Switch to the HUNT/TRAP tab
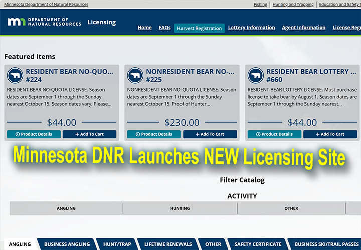The height and width of the screenshot is (250, 361). click(117, 244)
